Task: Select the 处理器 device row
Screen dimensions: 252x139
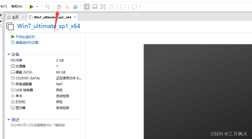Action: click(x=47, y=66)
